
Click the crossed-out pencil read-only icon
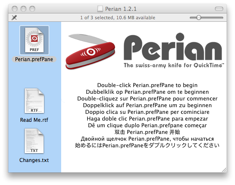(x=14, y=18)
